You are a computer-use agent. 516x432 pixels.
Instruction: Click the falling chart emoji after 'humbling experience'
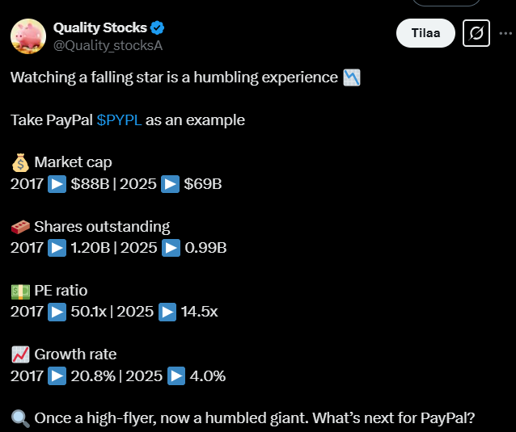351,78
